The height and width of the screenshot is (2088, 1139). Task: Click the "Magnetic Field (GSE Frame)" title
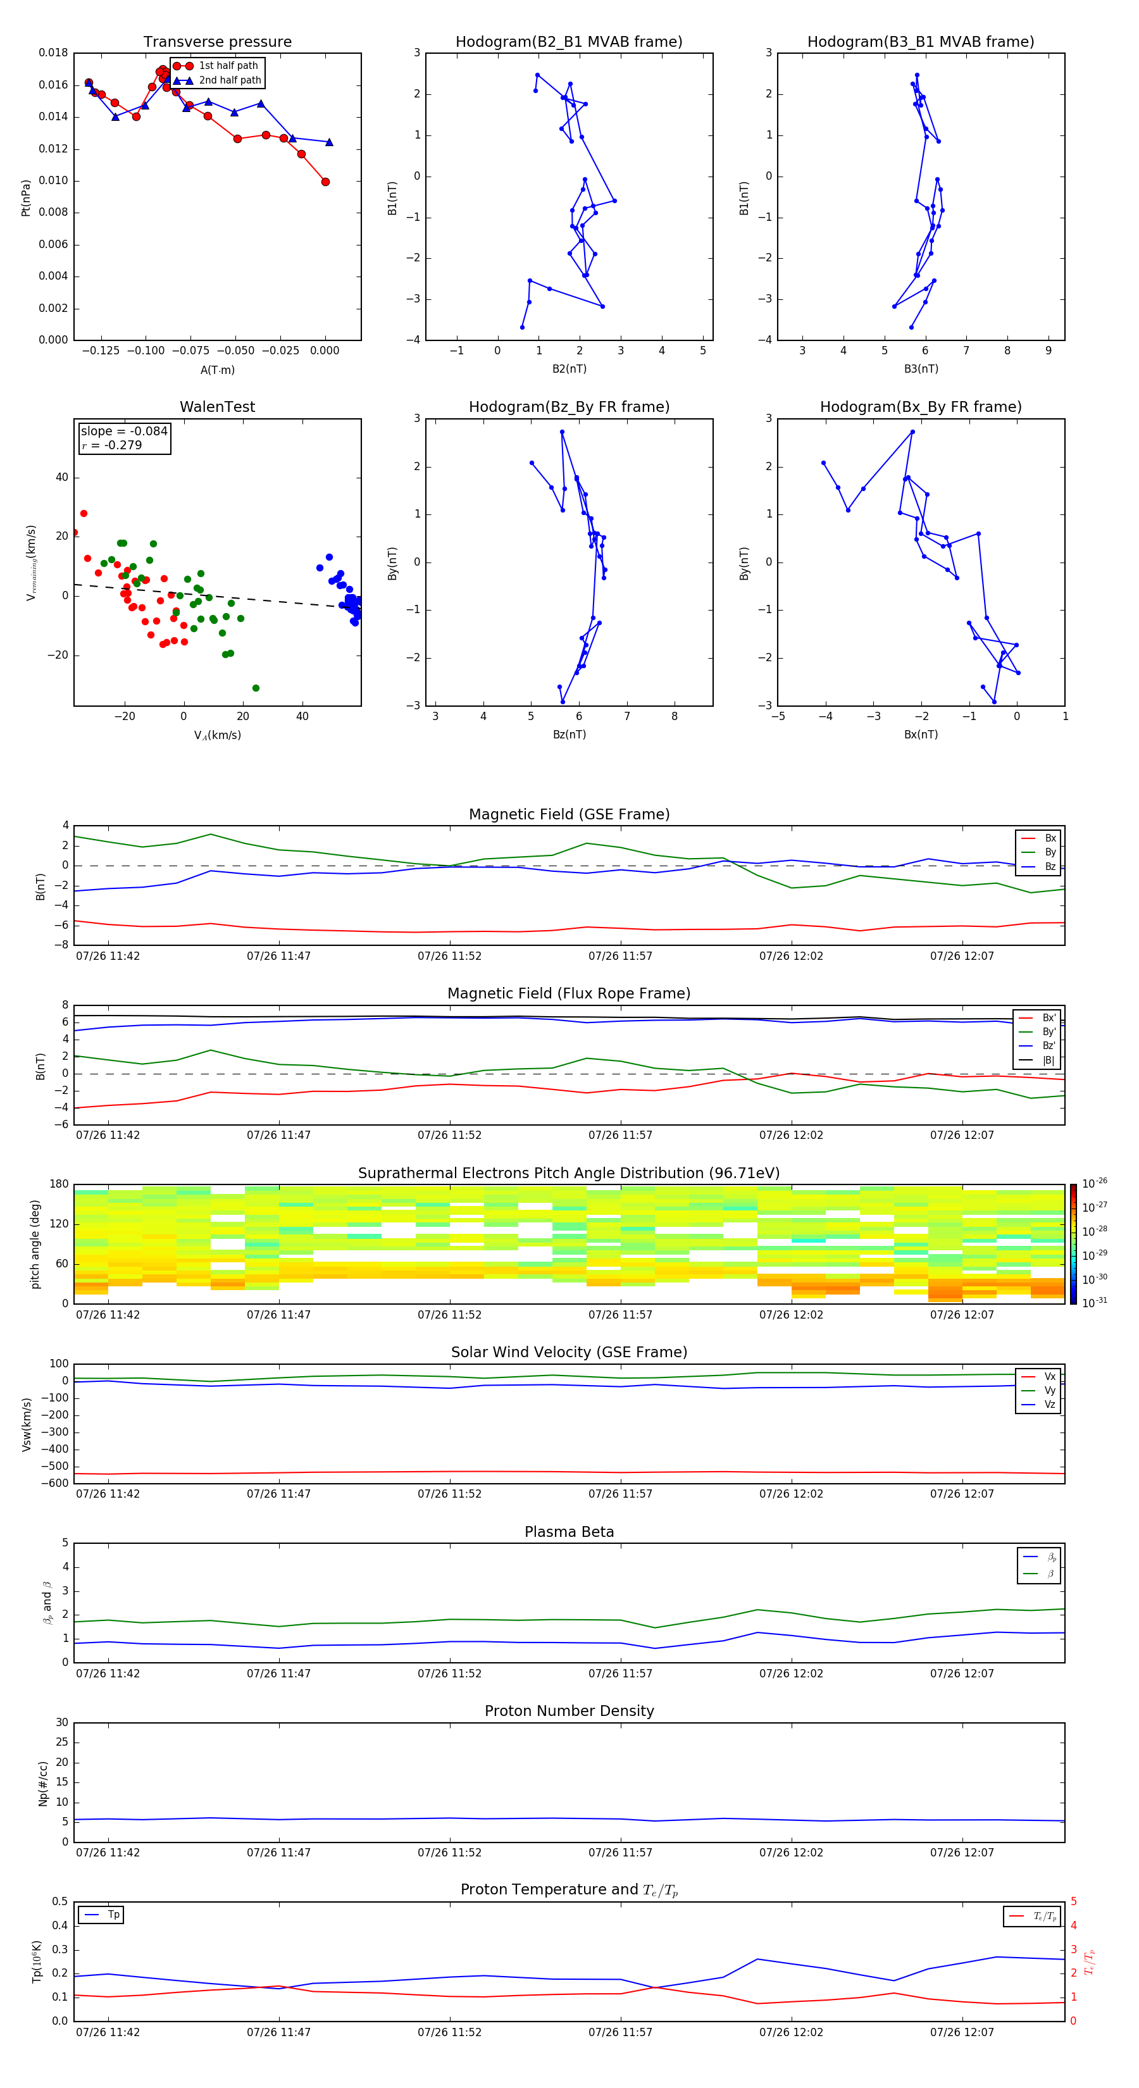(x=569, y=814)
